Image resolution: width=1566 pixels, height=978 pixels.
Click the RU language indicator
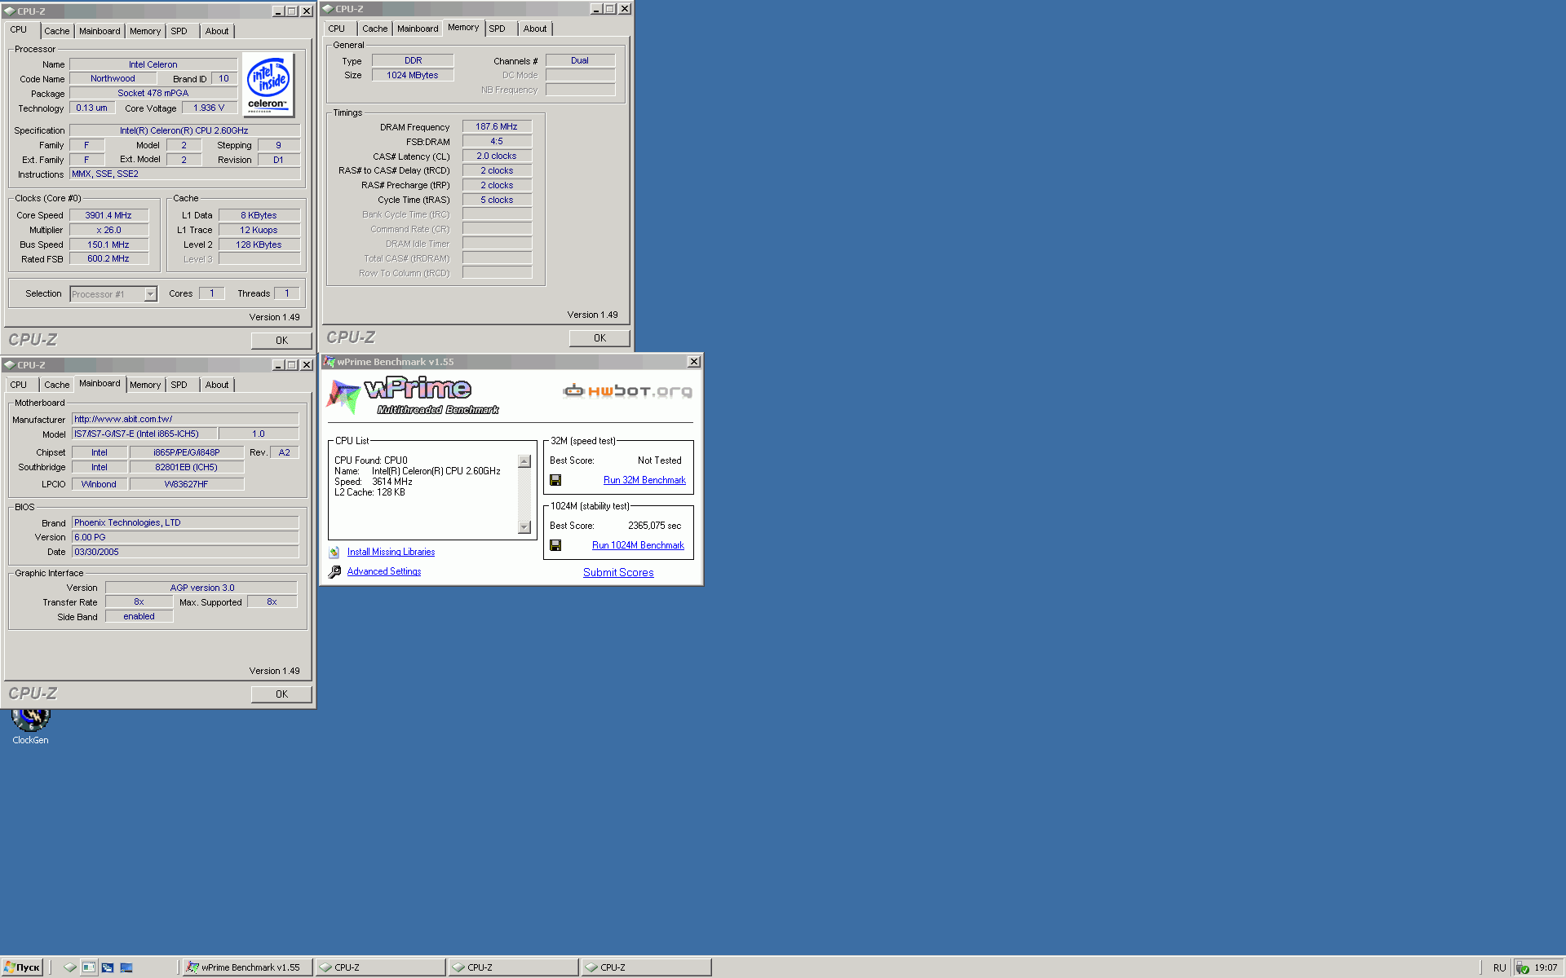coord(1499,967)
